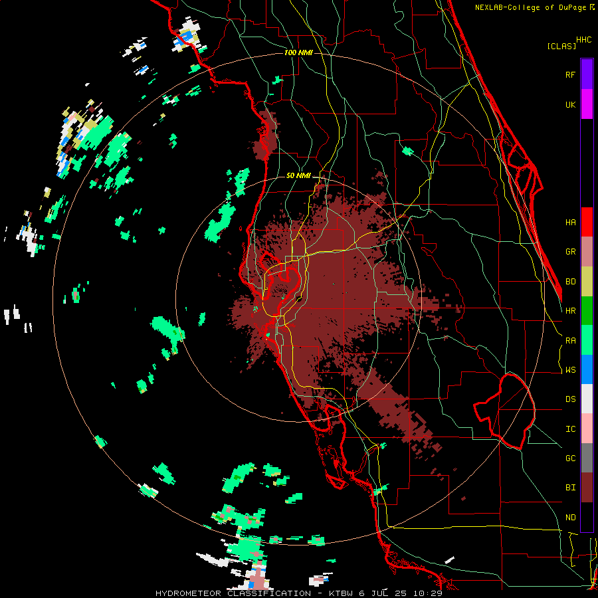Click the RA legend label
Screen dimensions: 598x598
point(571,341)
